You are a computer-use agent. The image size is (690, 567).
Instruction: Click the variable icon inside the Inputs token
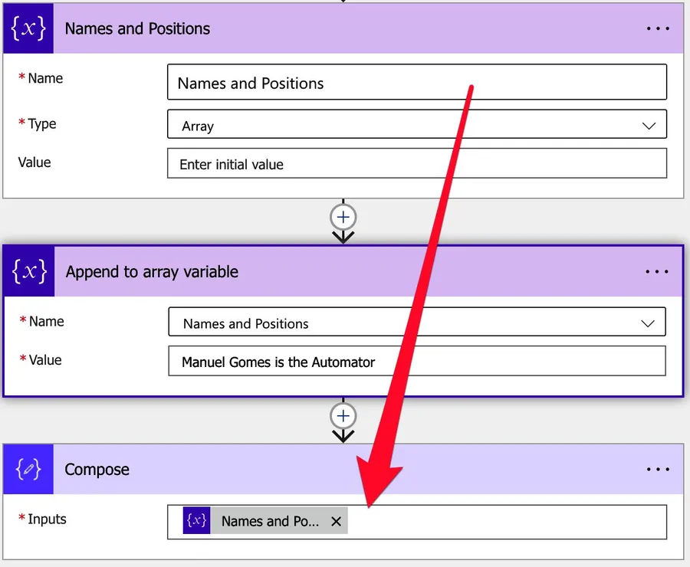coord(197,521)
